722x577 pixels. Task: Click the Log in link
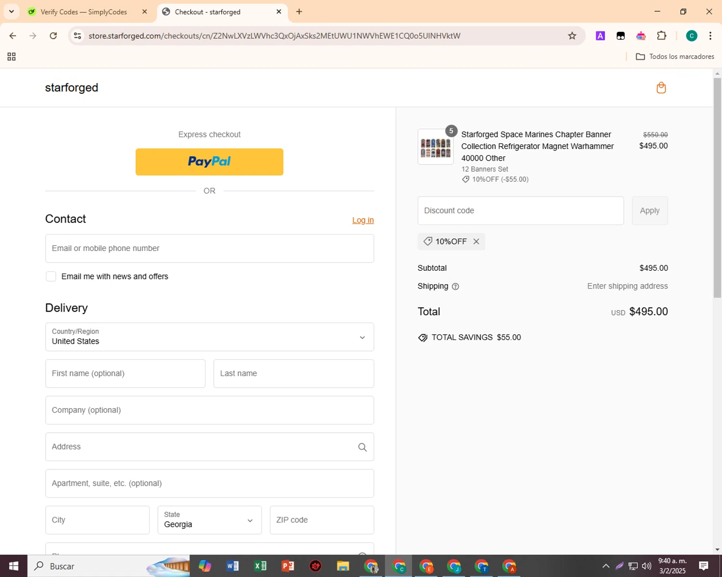pos(363,220)
